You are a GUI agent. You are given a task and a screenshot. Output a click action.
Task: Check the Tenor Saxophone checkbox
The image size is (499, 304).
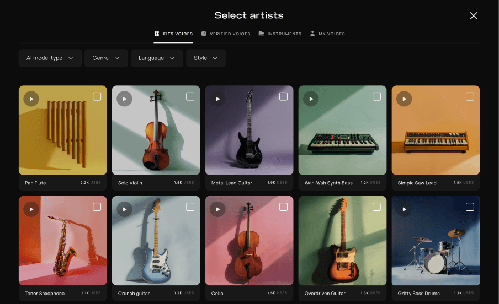97,207
